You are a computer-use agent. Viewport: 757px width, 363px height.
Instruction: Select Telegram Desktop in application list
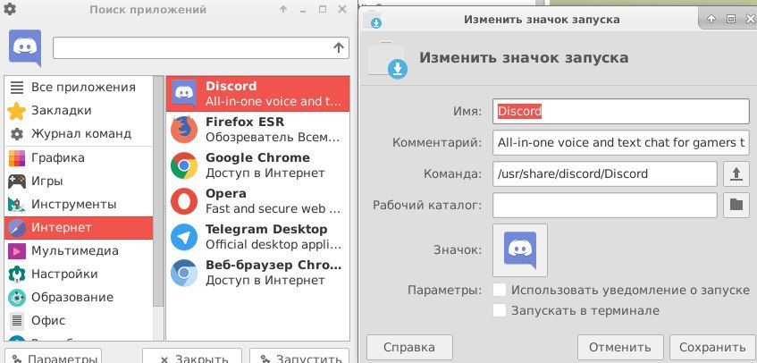tap(257, 237)
